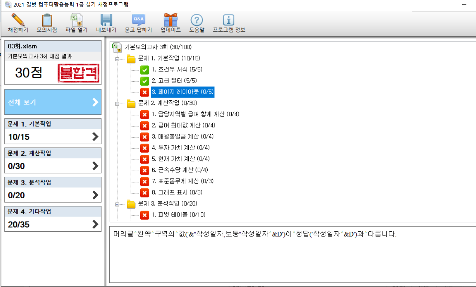Open 묻고 답하기 Q&A icon

coord(138,20)
